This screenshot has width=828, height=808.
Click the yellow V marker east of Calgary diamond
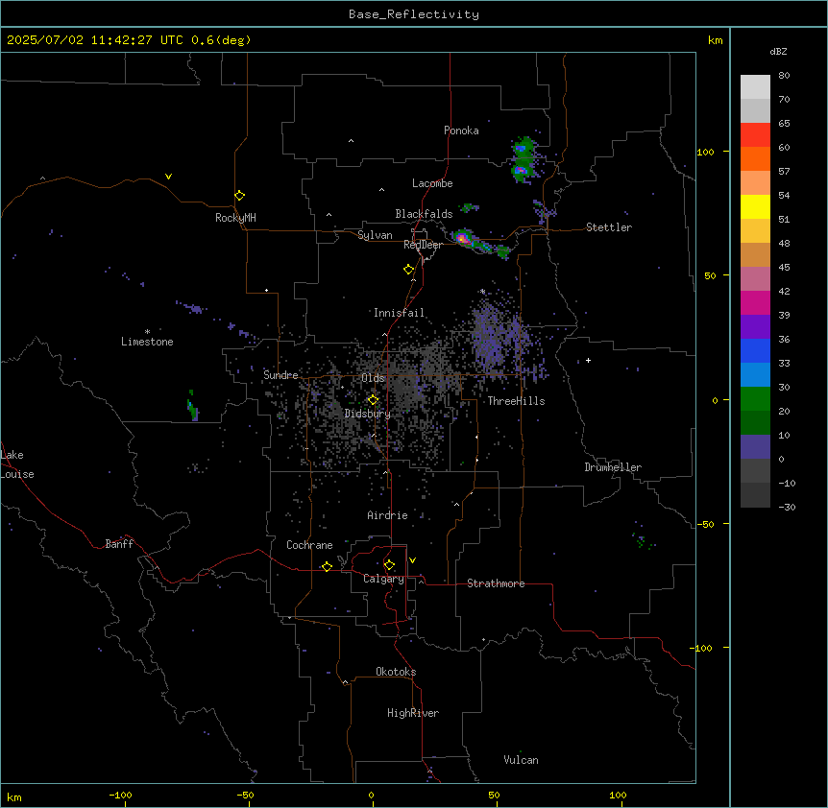412,560
